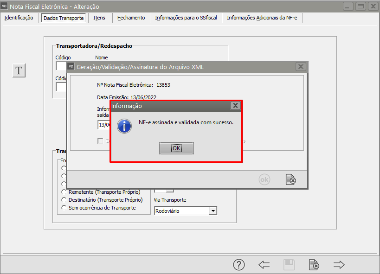Click the help question mark icon

pos(238,265)
